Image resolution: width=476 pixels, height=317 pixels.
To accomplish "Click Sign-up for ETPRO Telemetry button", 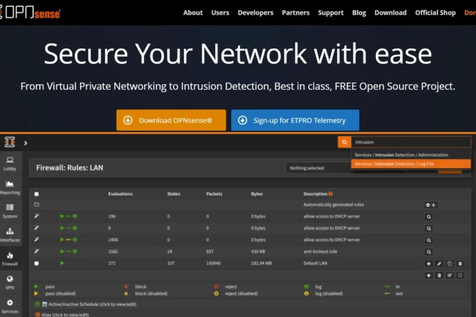I will point(295,120).
